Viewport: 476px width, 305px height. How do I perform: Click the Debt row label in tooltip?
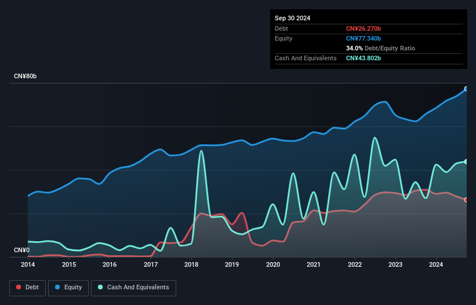(281, 28)
